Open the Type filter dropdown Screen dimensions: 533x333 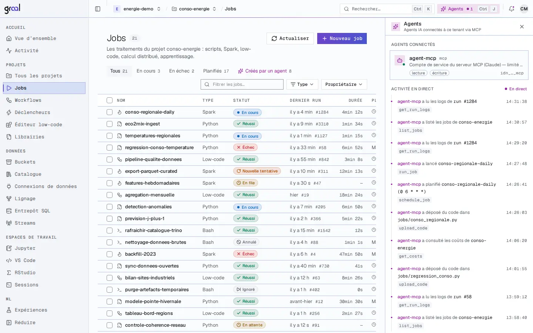coord(302,84)
